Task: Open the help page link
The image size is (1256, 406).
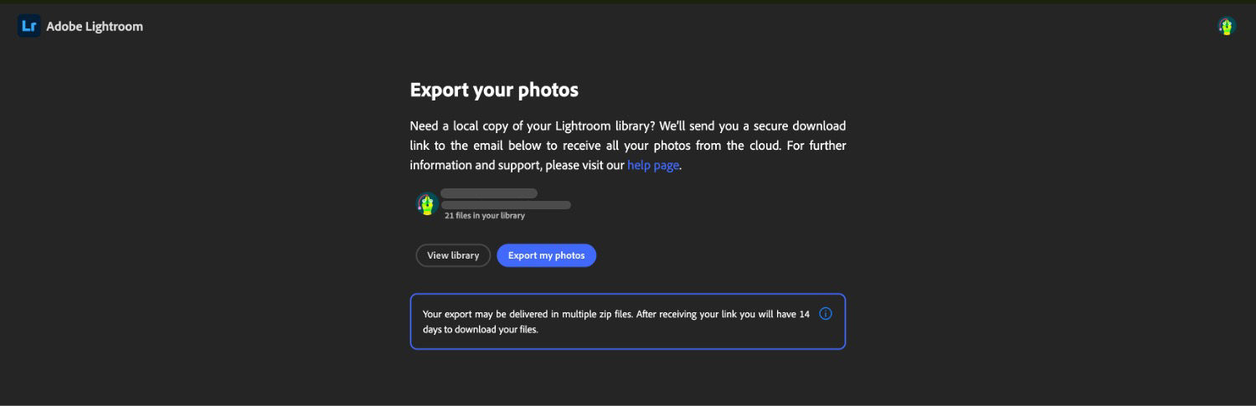Action: point(653,165)
